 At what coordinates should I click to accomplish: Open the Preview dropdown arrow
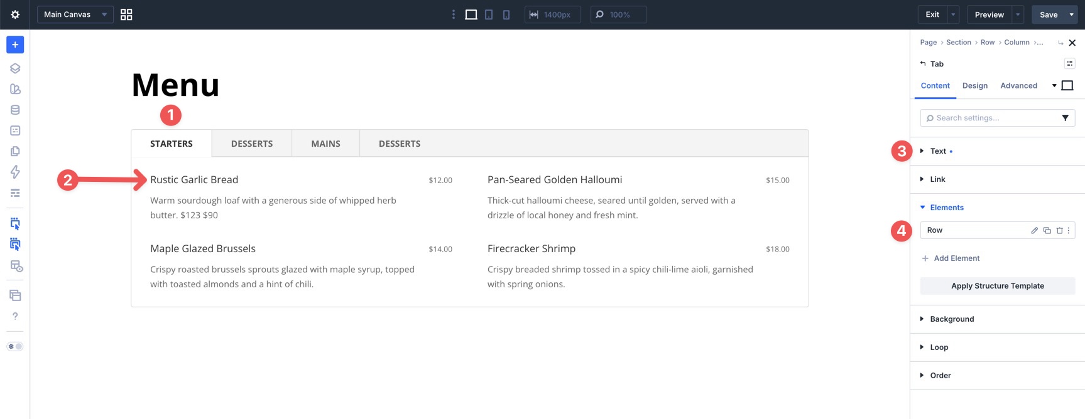click(1018, 14)
